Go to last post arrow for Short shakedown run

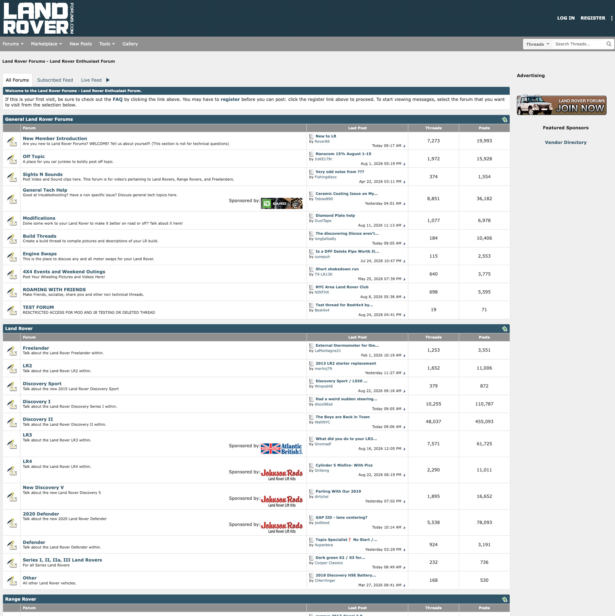click(x=404, y=279)
